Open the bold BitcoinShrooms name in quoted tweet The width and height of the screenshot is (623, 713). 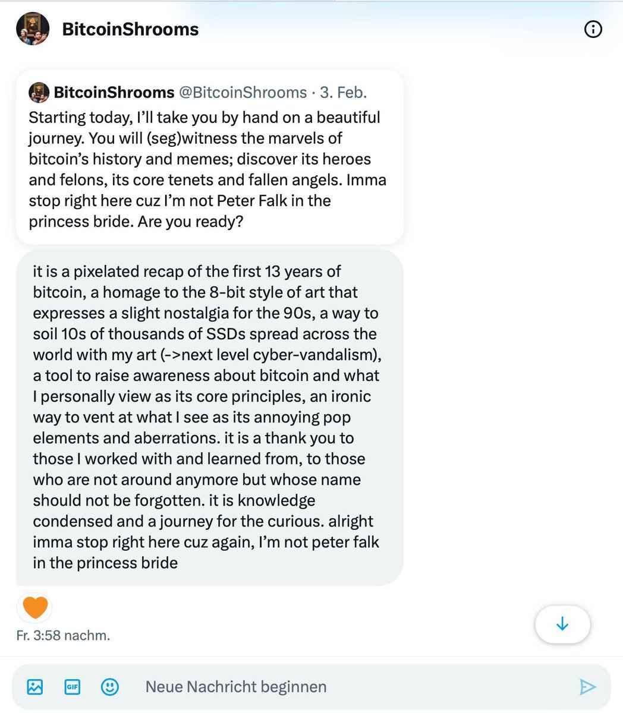click(x=114, y=92)
